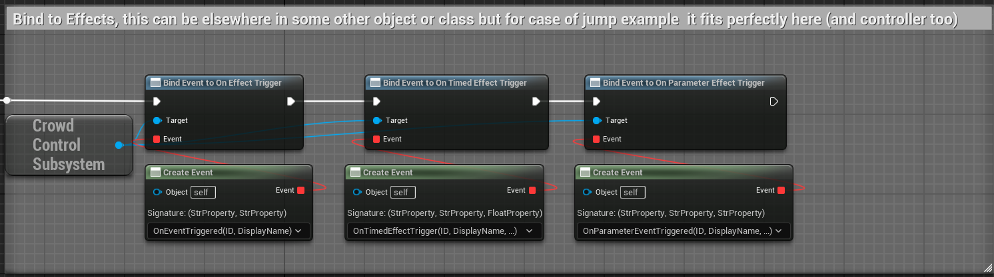Expand the OnParameterEventTriggered function dropdown
The height and width of the screenshot is (277, 994).
click(683, 231)
